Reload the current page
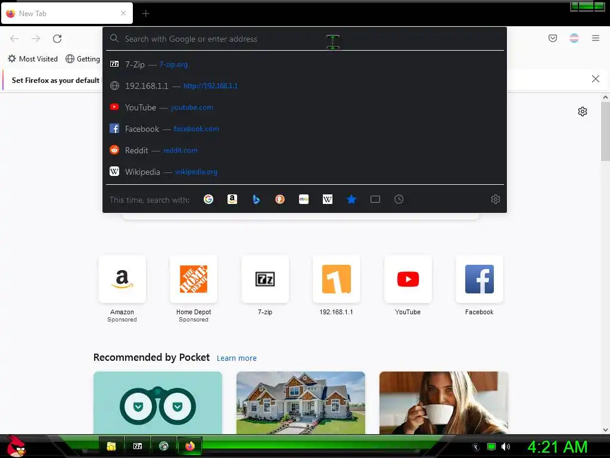This screenshot has width=610, height=458. (57, 39)
